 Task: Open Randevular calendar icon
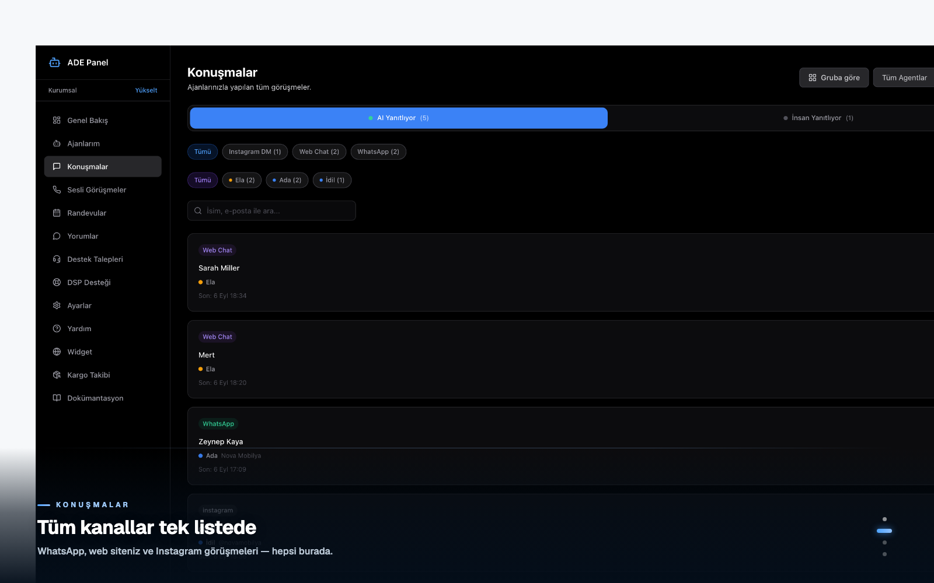(57, 213)
